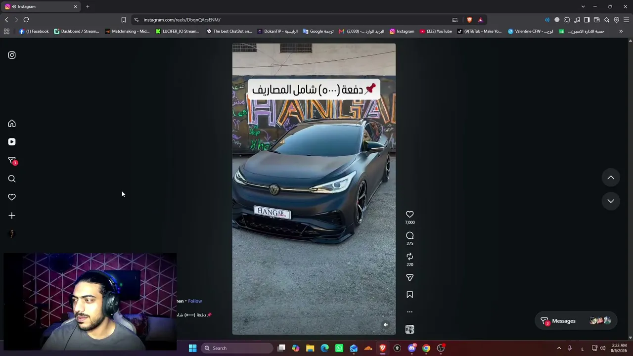This screenshot has height=356, width=633.
Task: Go to the next reel
Action: [611, 201]
